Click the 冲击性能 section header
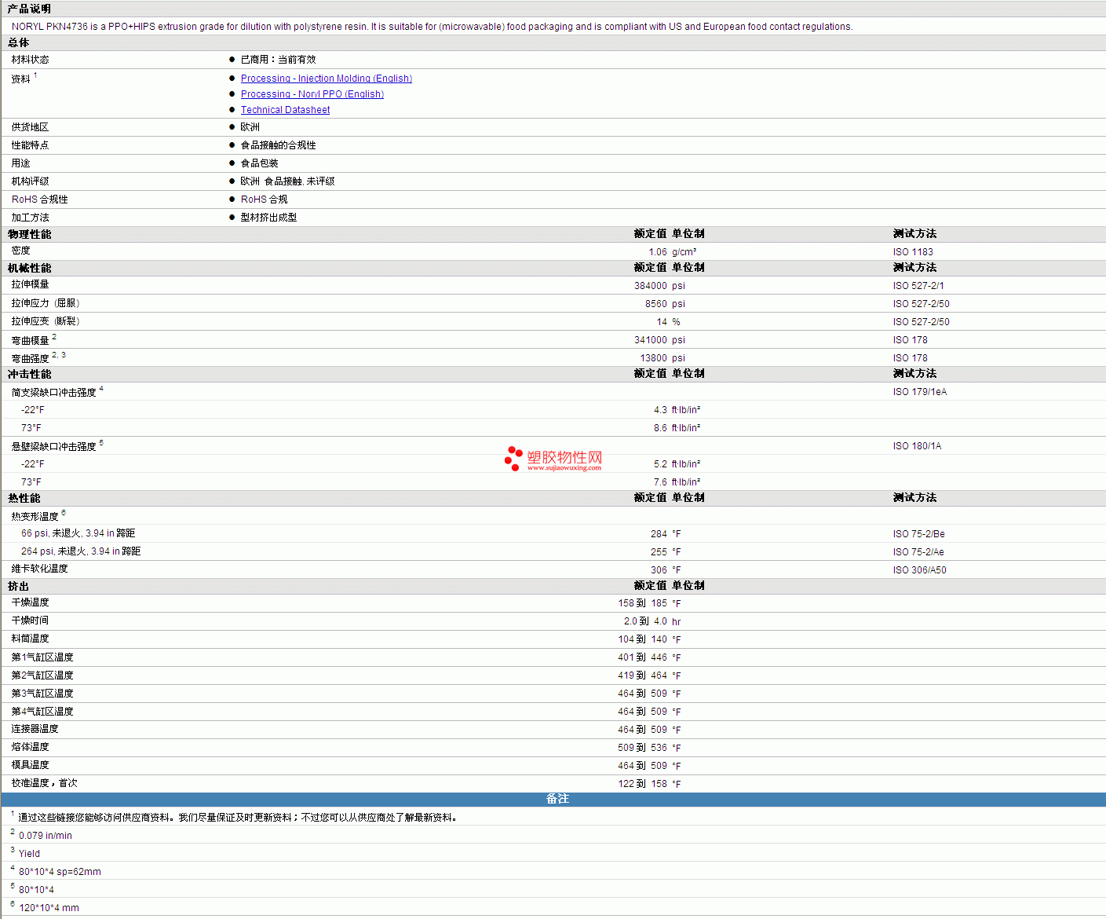This screenshot has height=919, width=1106. (29, 374)
